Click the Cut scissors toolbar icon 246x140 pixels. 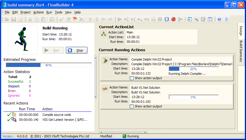[30, 19]
